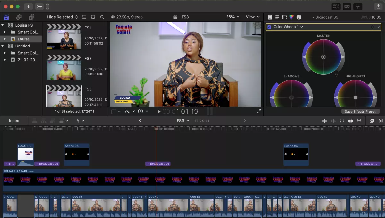Open the View menu above the viewer

coord(253,17)
